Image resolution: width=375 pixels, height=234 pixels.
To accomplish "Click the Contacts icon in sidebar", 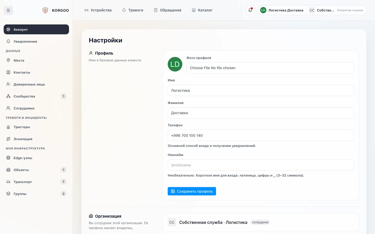I will click(x=8, y=72).
